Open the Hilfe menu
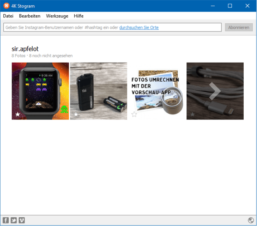 point(79,16)
